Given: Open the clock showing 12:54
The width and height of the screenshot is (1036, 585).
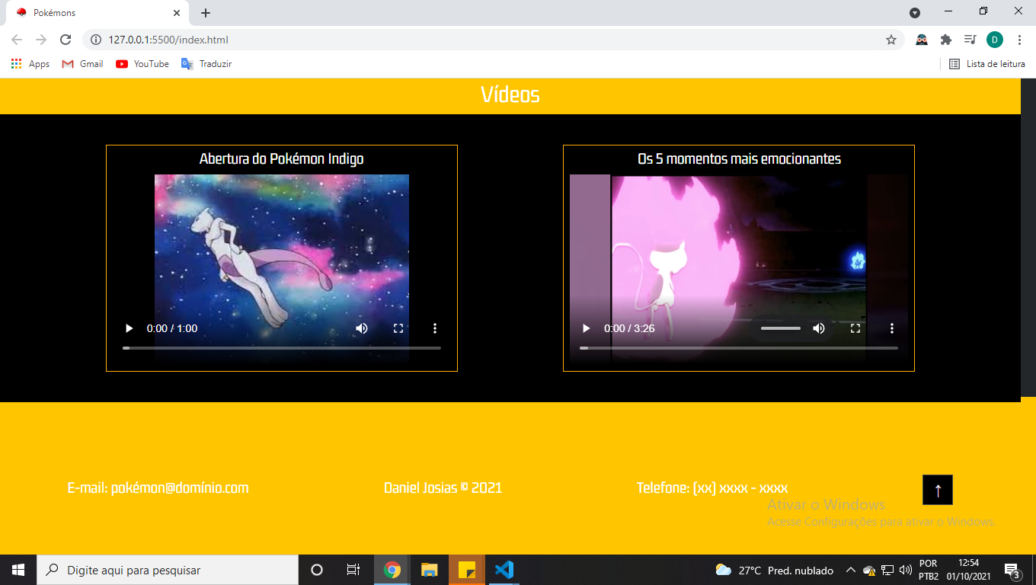Looking at the screenshot, I should (968, 570).
